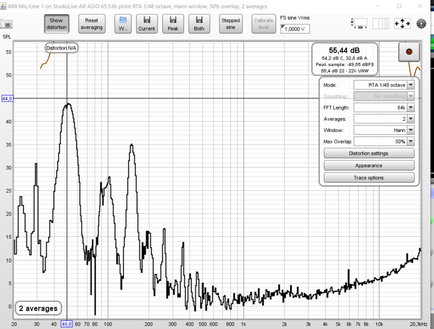Close the RTA window
434x329 pixels.
[x=420, y=6]
